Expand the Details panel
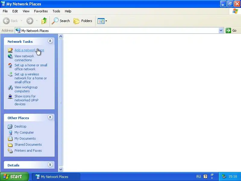 click(50, 165)
